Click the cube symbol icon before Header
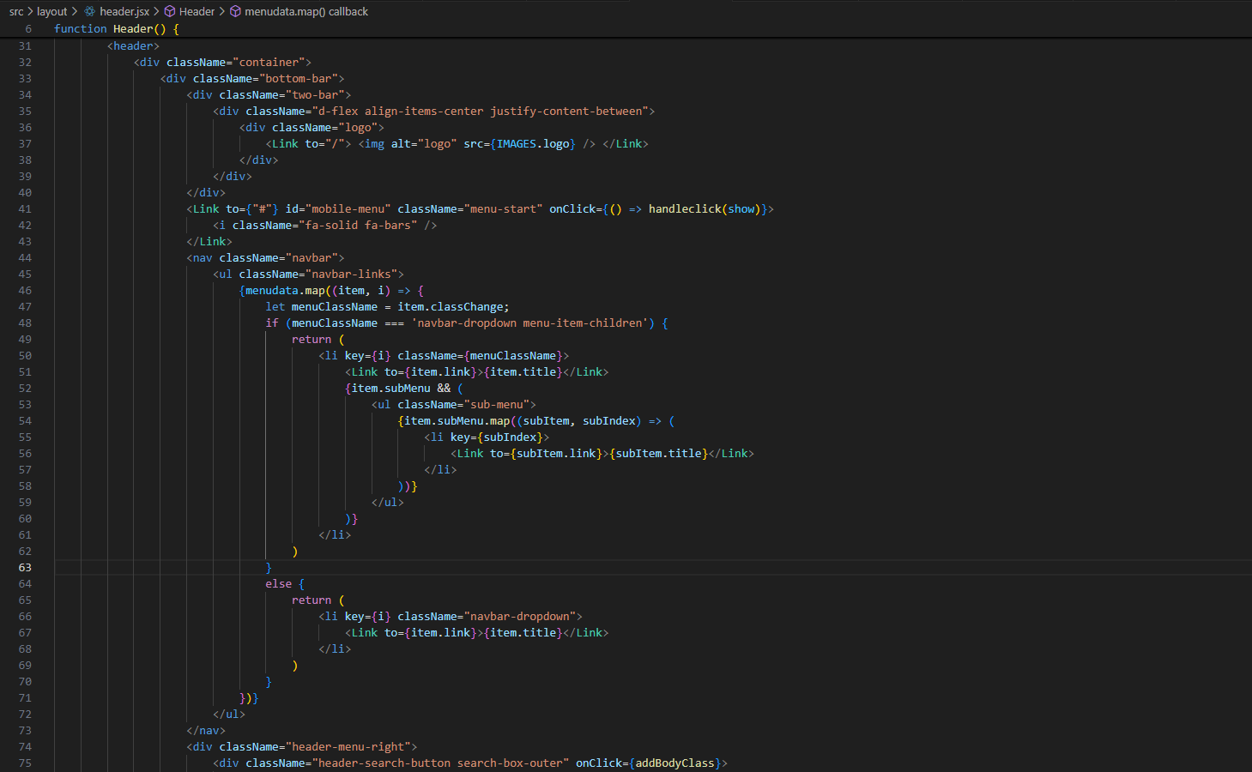The height and width of the screenshot is (772, 1252). [x=170, y=11]
